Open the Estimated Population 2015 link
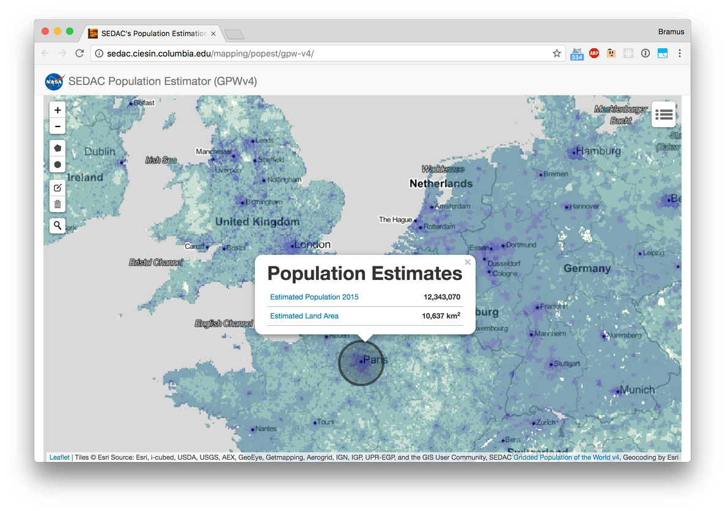The image size is (725, 511). [x=314, y=297]
